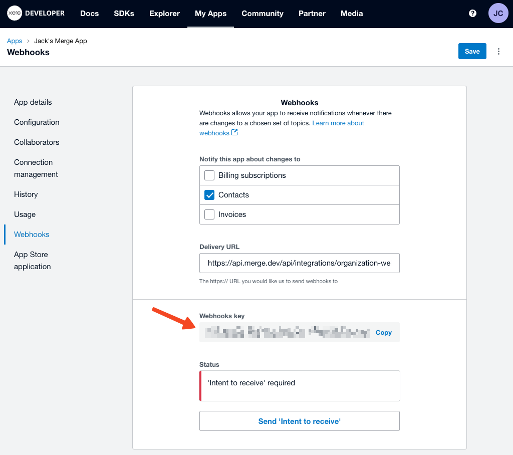Tick the Invoices checkbox
This screenshot has width=513, height=455.
pyautogui.click(x=209, y=214)
